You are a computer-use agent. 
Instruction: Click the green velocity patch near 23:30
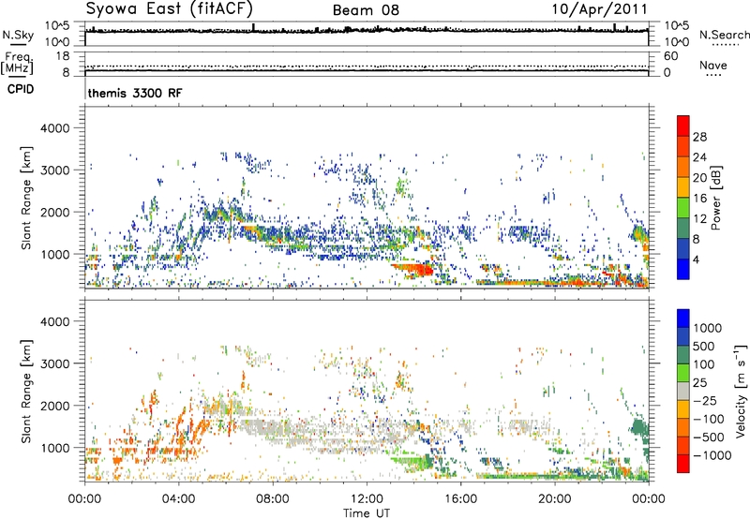pyautogui.click(x=638, y=427)
